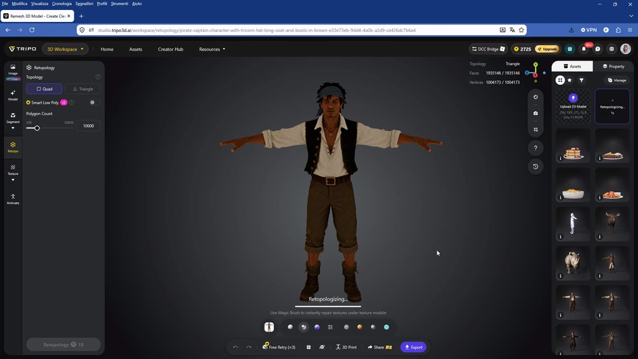
Task: Expand the Resources menu dropdown
Action: [212, 49]
